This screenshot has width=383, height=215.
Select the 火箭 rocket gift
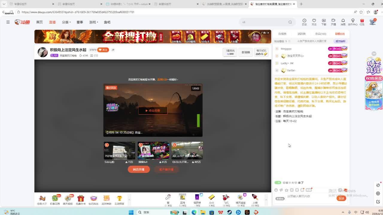click(x=255, y=199)
